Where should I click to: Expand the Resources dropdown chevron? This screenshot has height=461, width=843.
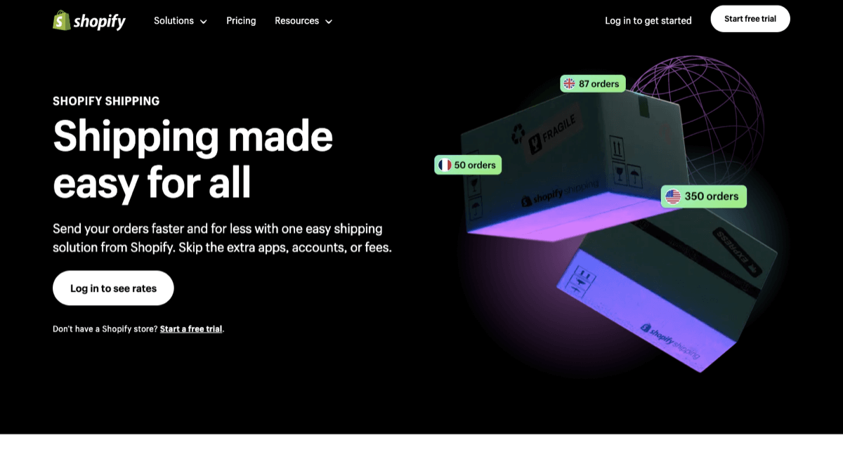[328, 22]
